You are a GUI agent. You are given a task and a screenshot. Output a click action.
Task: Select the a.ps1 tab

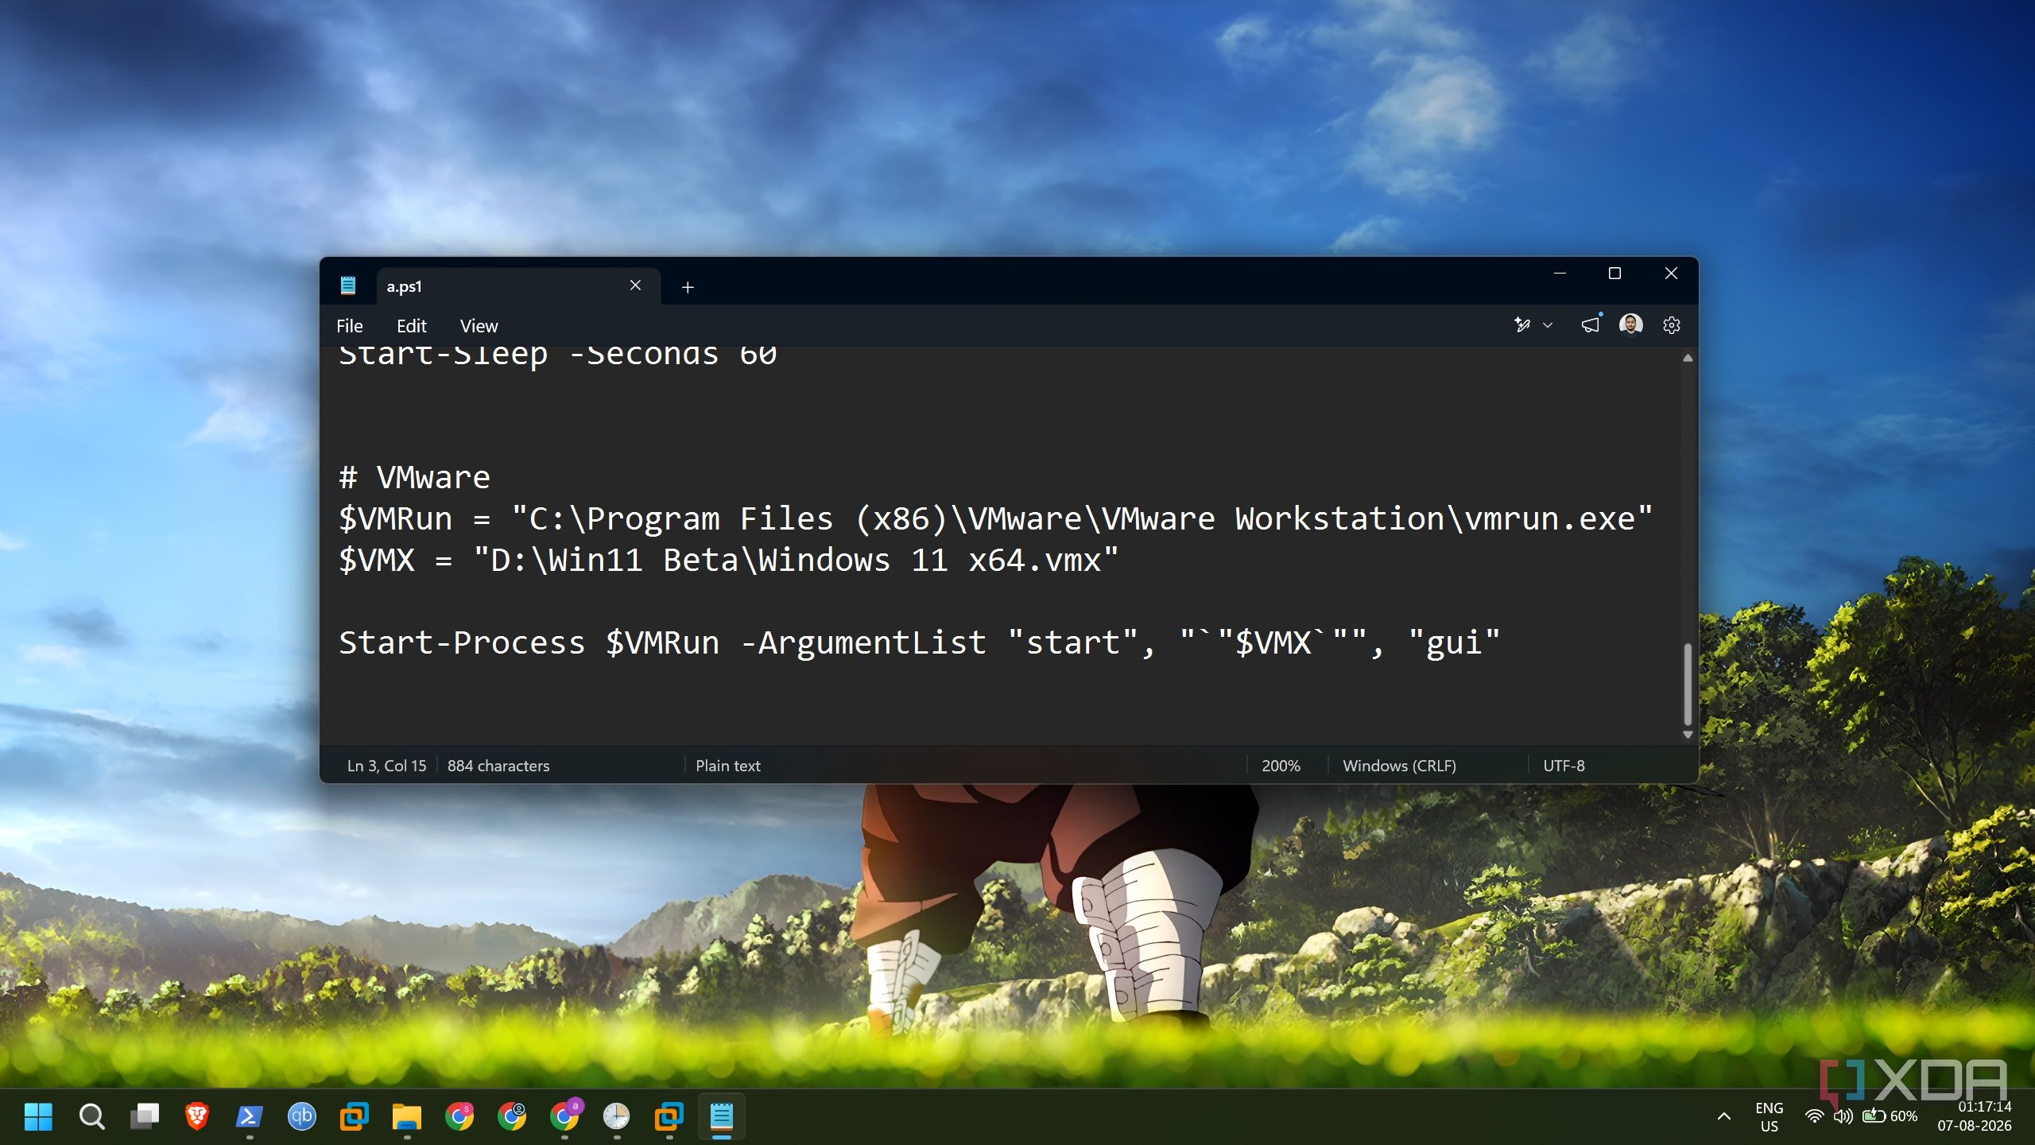[518, 286]
